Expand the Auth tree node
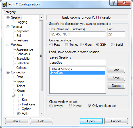The image size is (133, 128). 19,113
